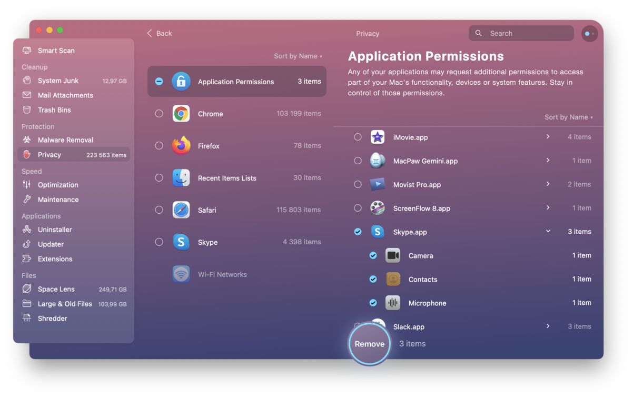Select the Skype checkbox in middle list
633x398 pixels.
click(159, 242)
